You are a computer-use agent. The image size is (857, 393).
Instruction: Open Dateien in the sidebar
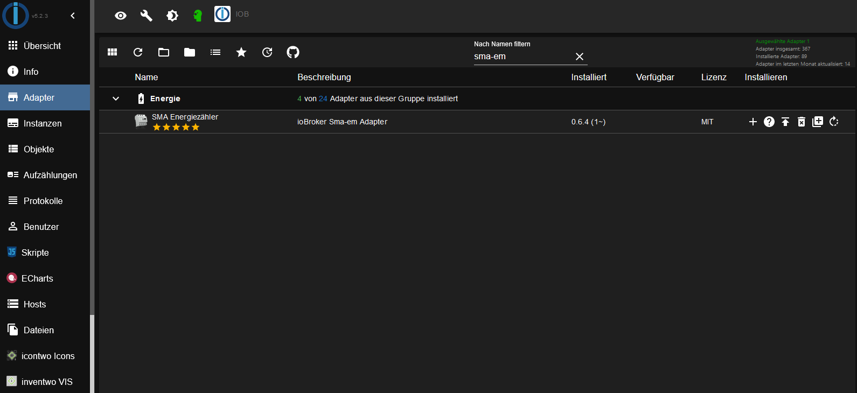(45, 330)
